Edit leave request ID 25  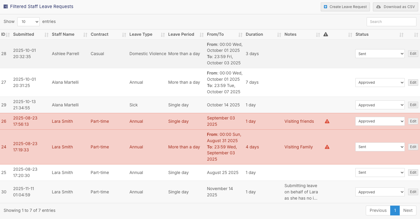[413, 173]
